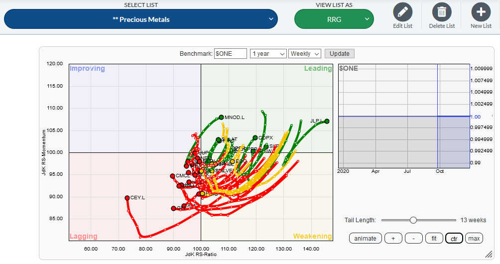Viewport: 500px width, 264px height.
Task: Open the Precious Metals list dropdown
Action: pyautogui.click(x=141, y=19)
